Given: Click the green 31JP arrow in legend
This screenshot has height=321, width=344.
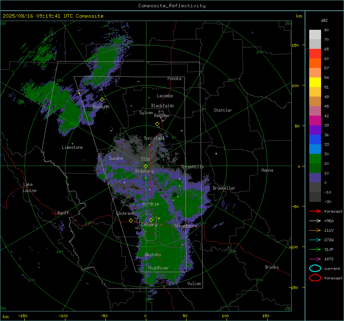Looking at the screenshot, I should point(315,249).
